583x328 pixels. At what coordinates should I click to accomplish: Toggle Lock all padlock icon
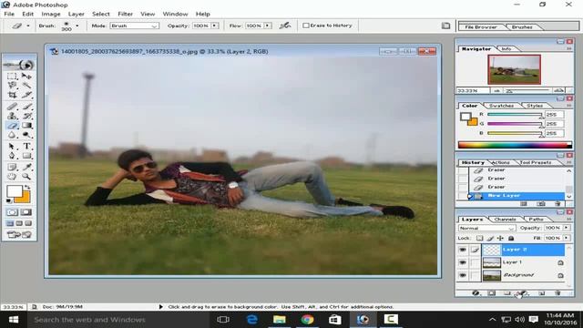511,238
